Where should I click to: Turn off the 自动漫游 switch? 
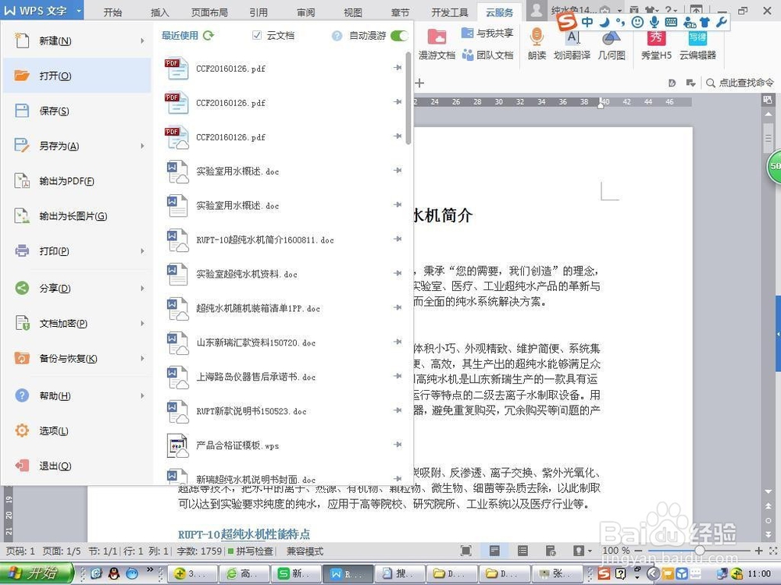coord(399,35)
